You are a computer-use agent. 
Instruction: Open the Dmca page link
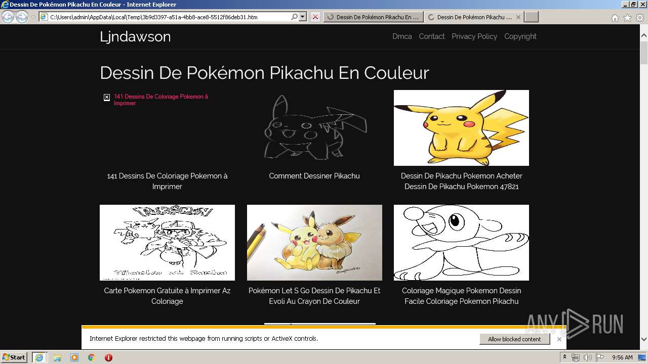pyautogui.click(x=402, y=36)
